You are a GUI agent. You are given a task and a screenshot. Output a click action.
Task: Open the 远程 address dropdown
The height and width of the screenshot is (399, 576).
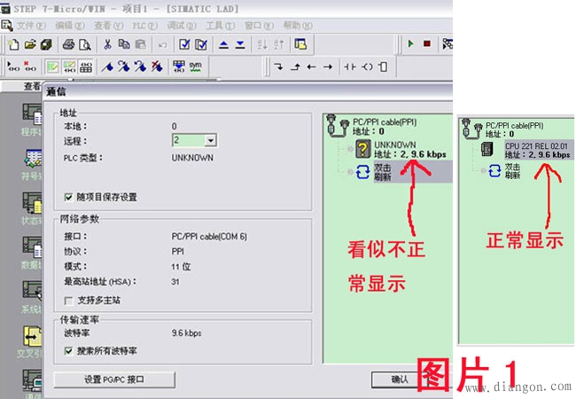(x=210, y=140)
